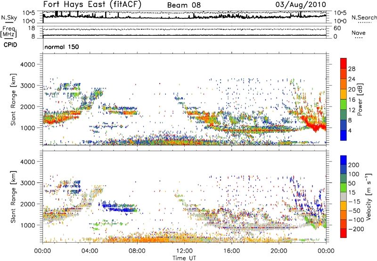Click the 'Nave' legend label
The width and height of the screenshot is (377, 261).
click(x=359, y=33)
